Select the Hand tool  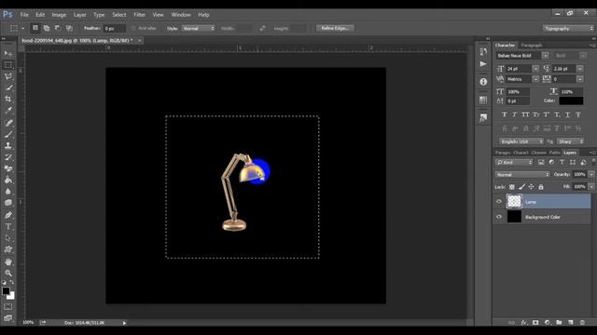point(8,261)
